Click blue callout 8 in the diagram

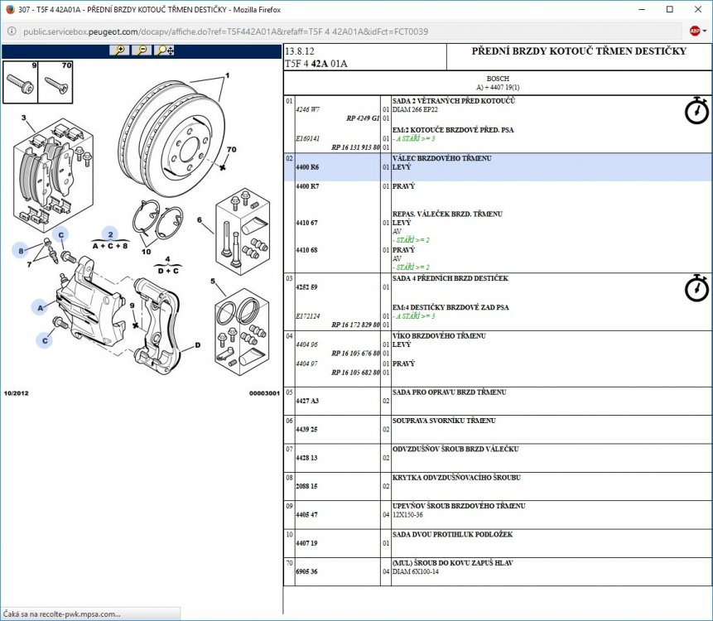21,251
